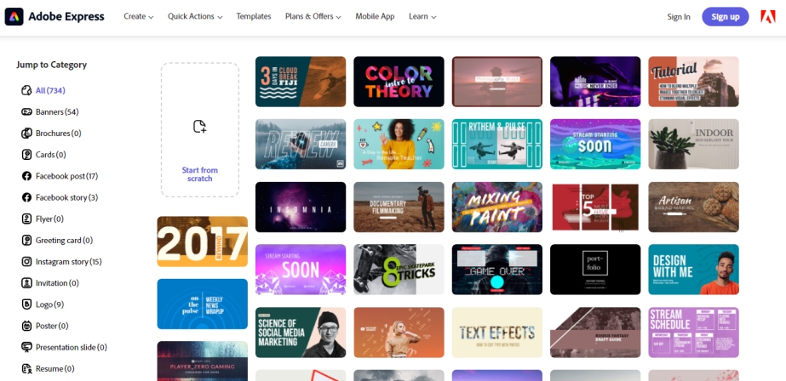Viewport: 786px width, 381px height.
Task: Click the Sign In link
Action: point(678,16)
